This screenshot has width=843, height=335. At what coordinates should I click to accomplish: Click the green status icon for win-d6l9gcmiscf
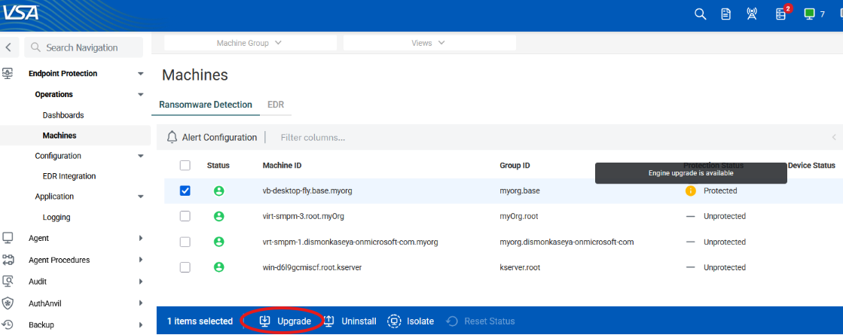[x=218, y=267]
